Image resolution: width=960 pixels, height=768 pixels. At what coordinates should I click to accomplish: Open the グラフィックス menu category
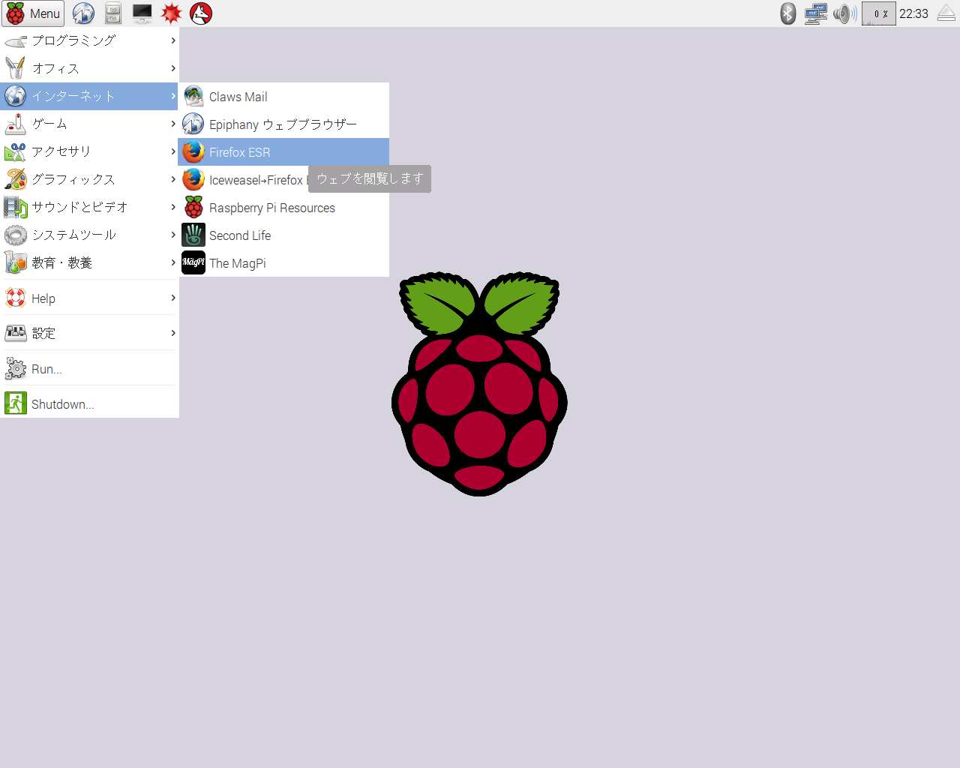point(89,179)
